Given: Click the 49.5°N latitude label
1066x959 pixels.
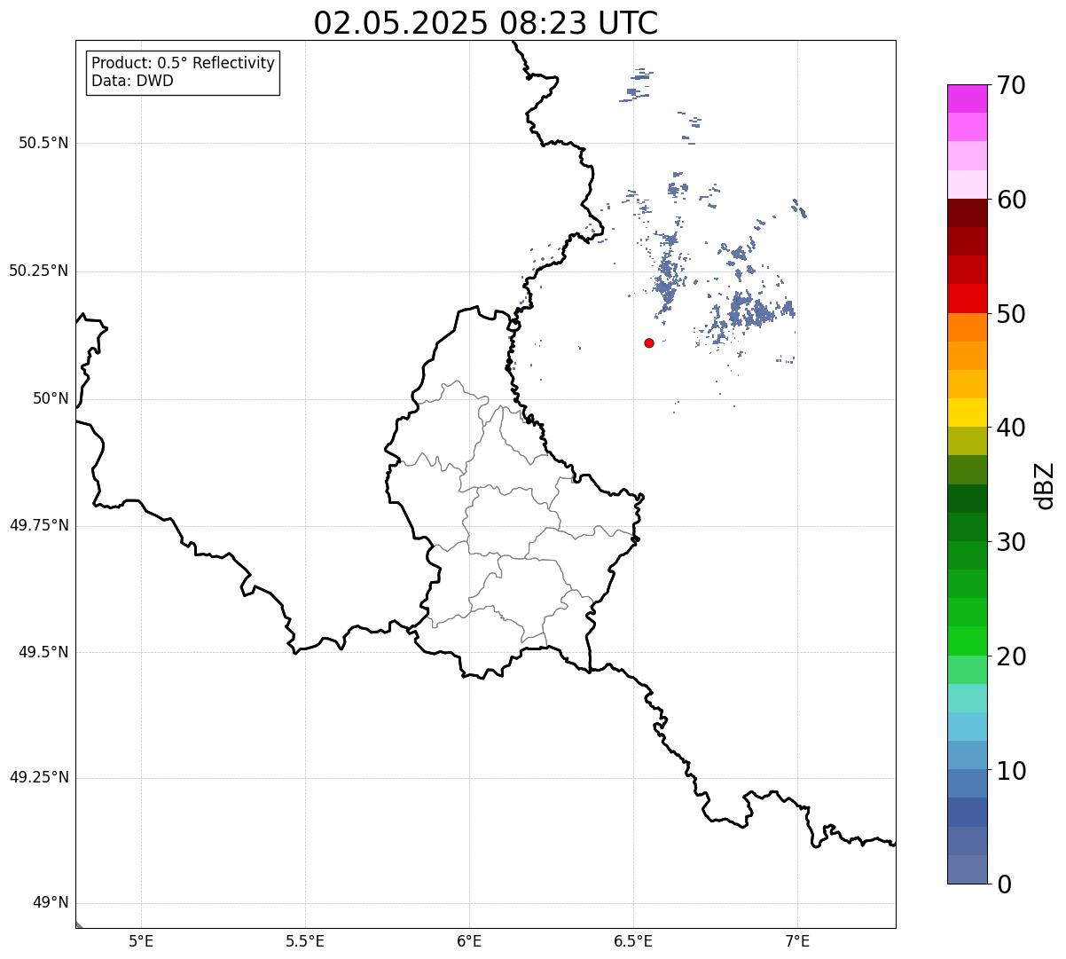Looking at the screenshot, I should click(43, 652).
